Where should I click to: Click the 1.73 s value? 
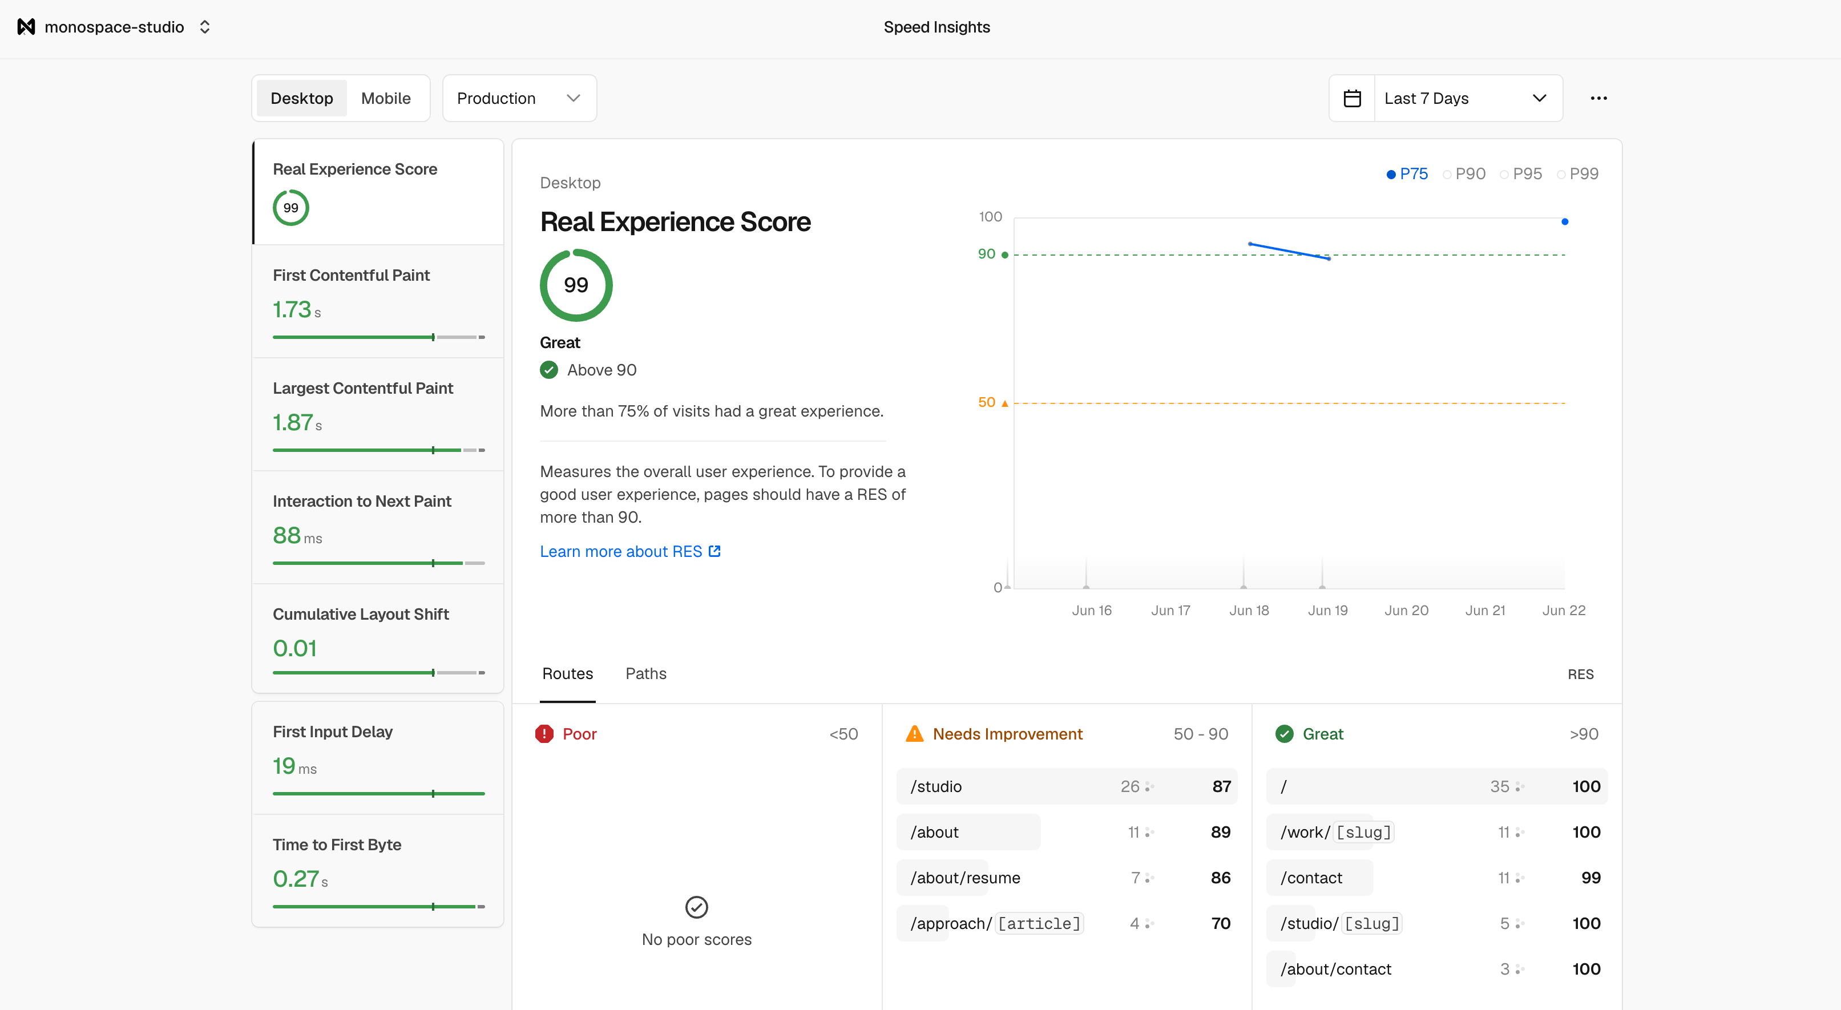click(x=297, y=309)
